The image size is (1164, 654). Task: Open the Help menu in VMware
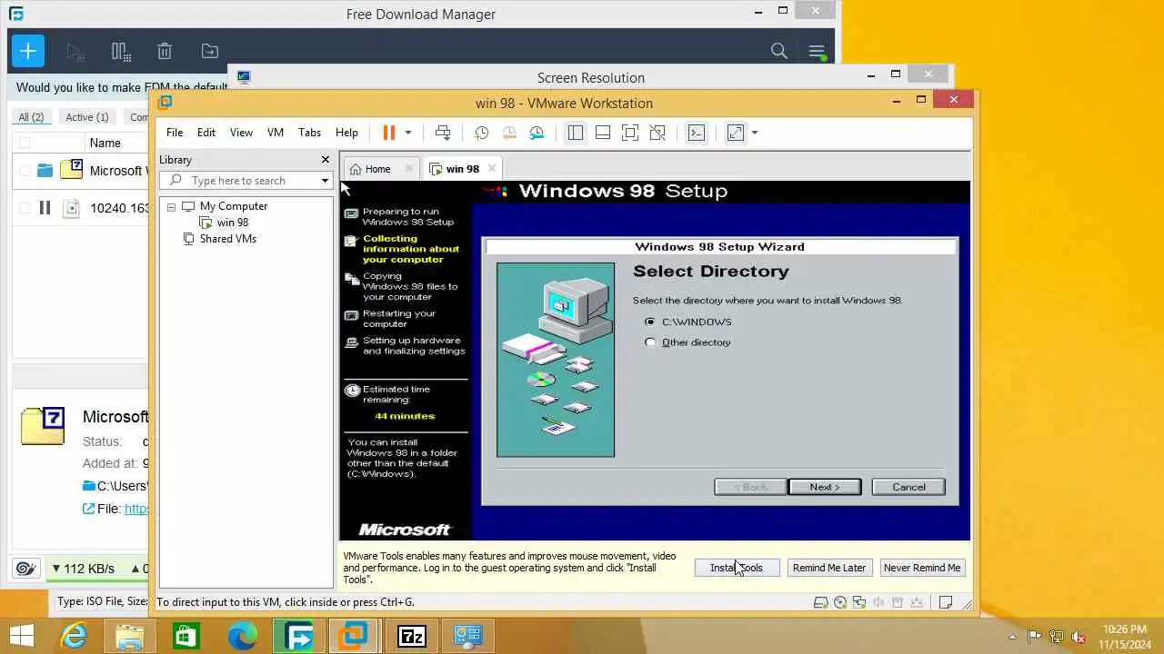[x=346, y=133]
